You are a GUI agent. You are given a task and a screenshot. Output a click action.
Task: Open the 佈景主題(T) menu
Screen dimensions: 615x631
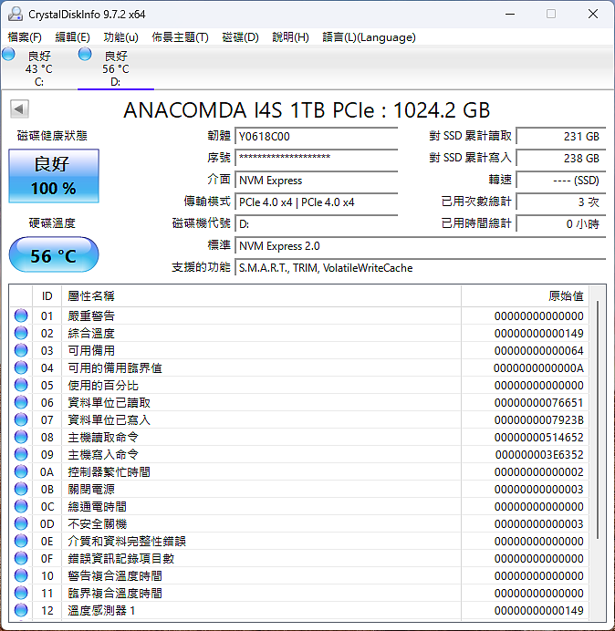(x=180, y=37)
